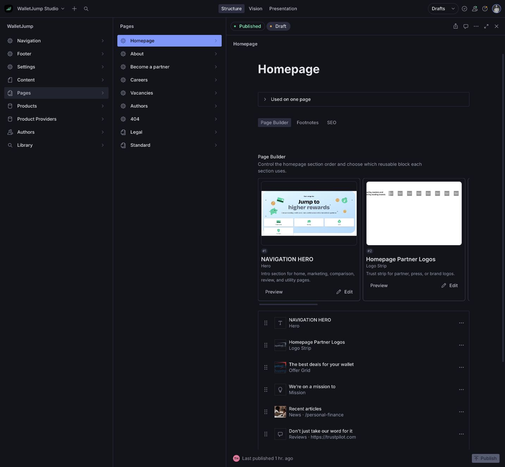Open the Navigation item in WalletJump list
The height and width of the screenshot is (467, 505).
[56, 41]
